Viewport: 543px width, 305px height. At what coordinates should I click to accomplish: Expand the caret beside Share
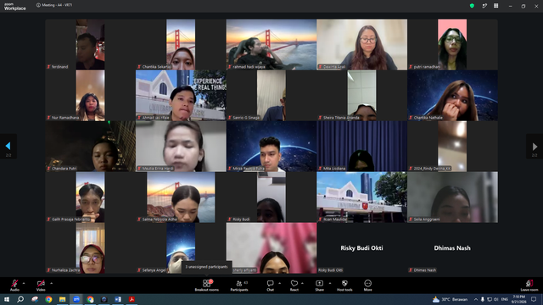pos(330,283)
